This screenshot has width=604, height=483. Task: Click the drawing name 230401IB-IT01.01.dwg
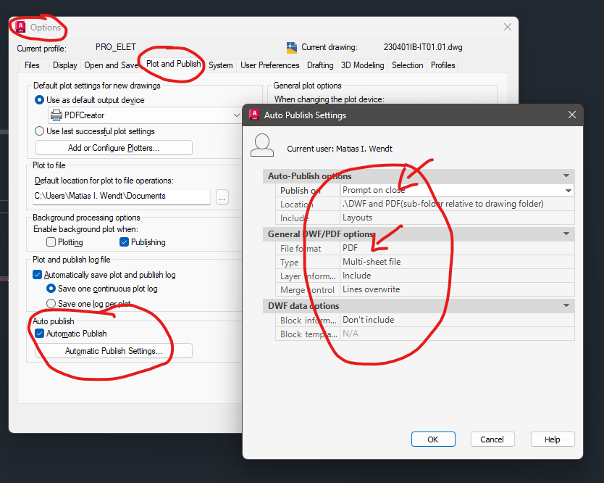[x=422, y=47]
